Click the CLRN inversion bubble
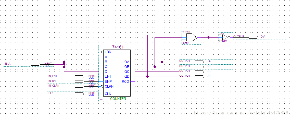This screenshot has width=291, height=118. pyautogui.click(x=102, y=86)
